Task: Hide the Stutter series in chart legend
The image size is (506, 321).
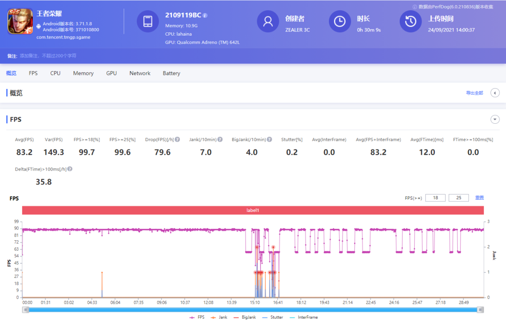Action: click(x=273, y=317)
